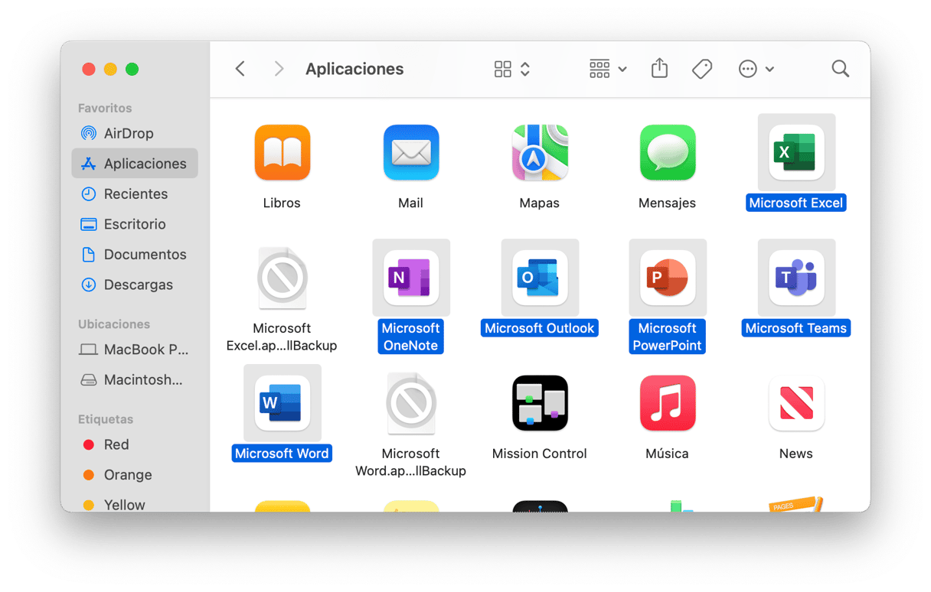
Task: Click the Ubicaciones section header
Action: coord(114,324)
